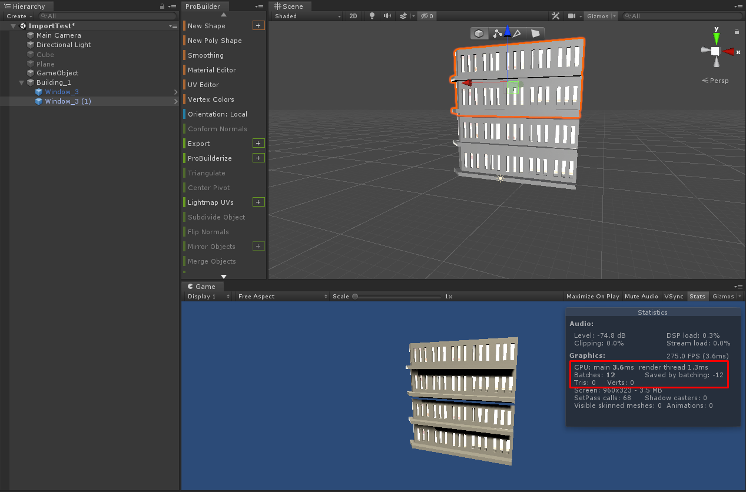Enable VSync in the Game view
Image resolution: width=746 pixels, height=492 pixels.
(x=673, y=296)
